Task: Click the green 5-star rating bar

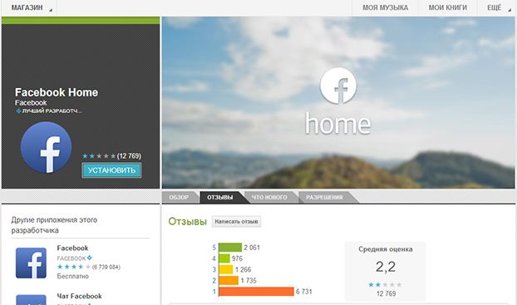Action: coord(230,248)
